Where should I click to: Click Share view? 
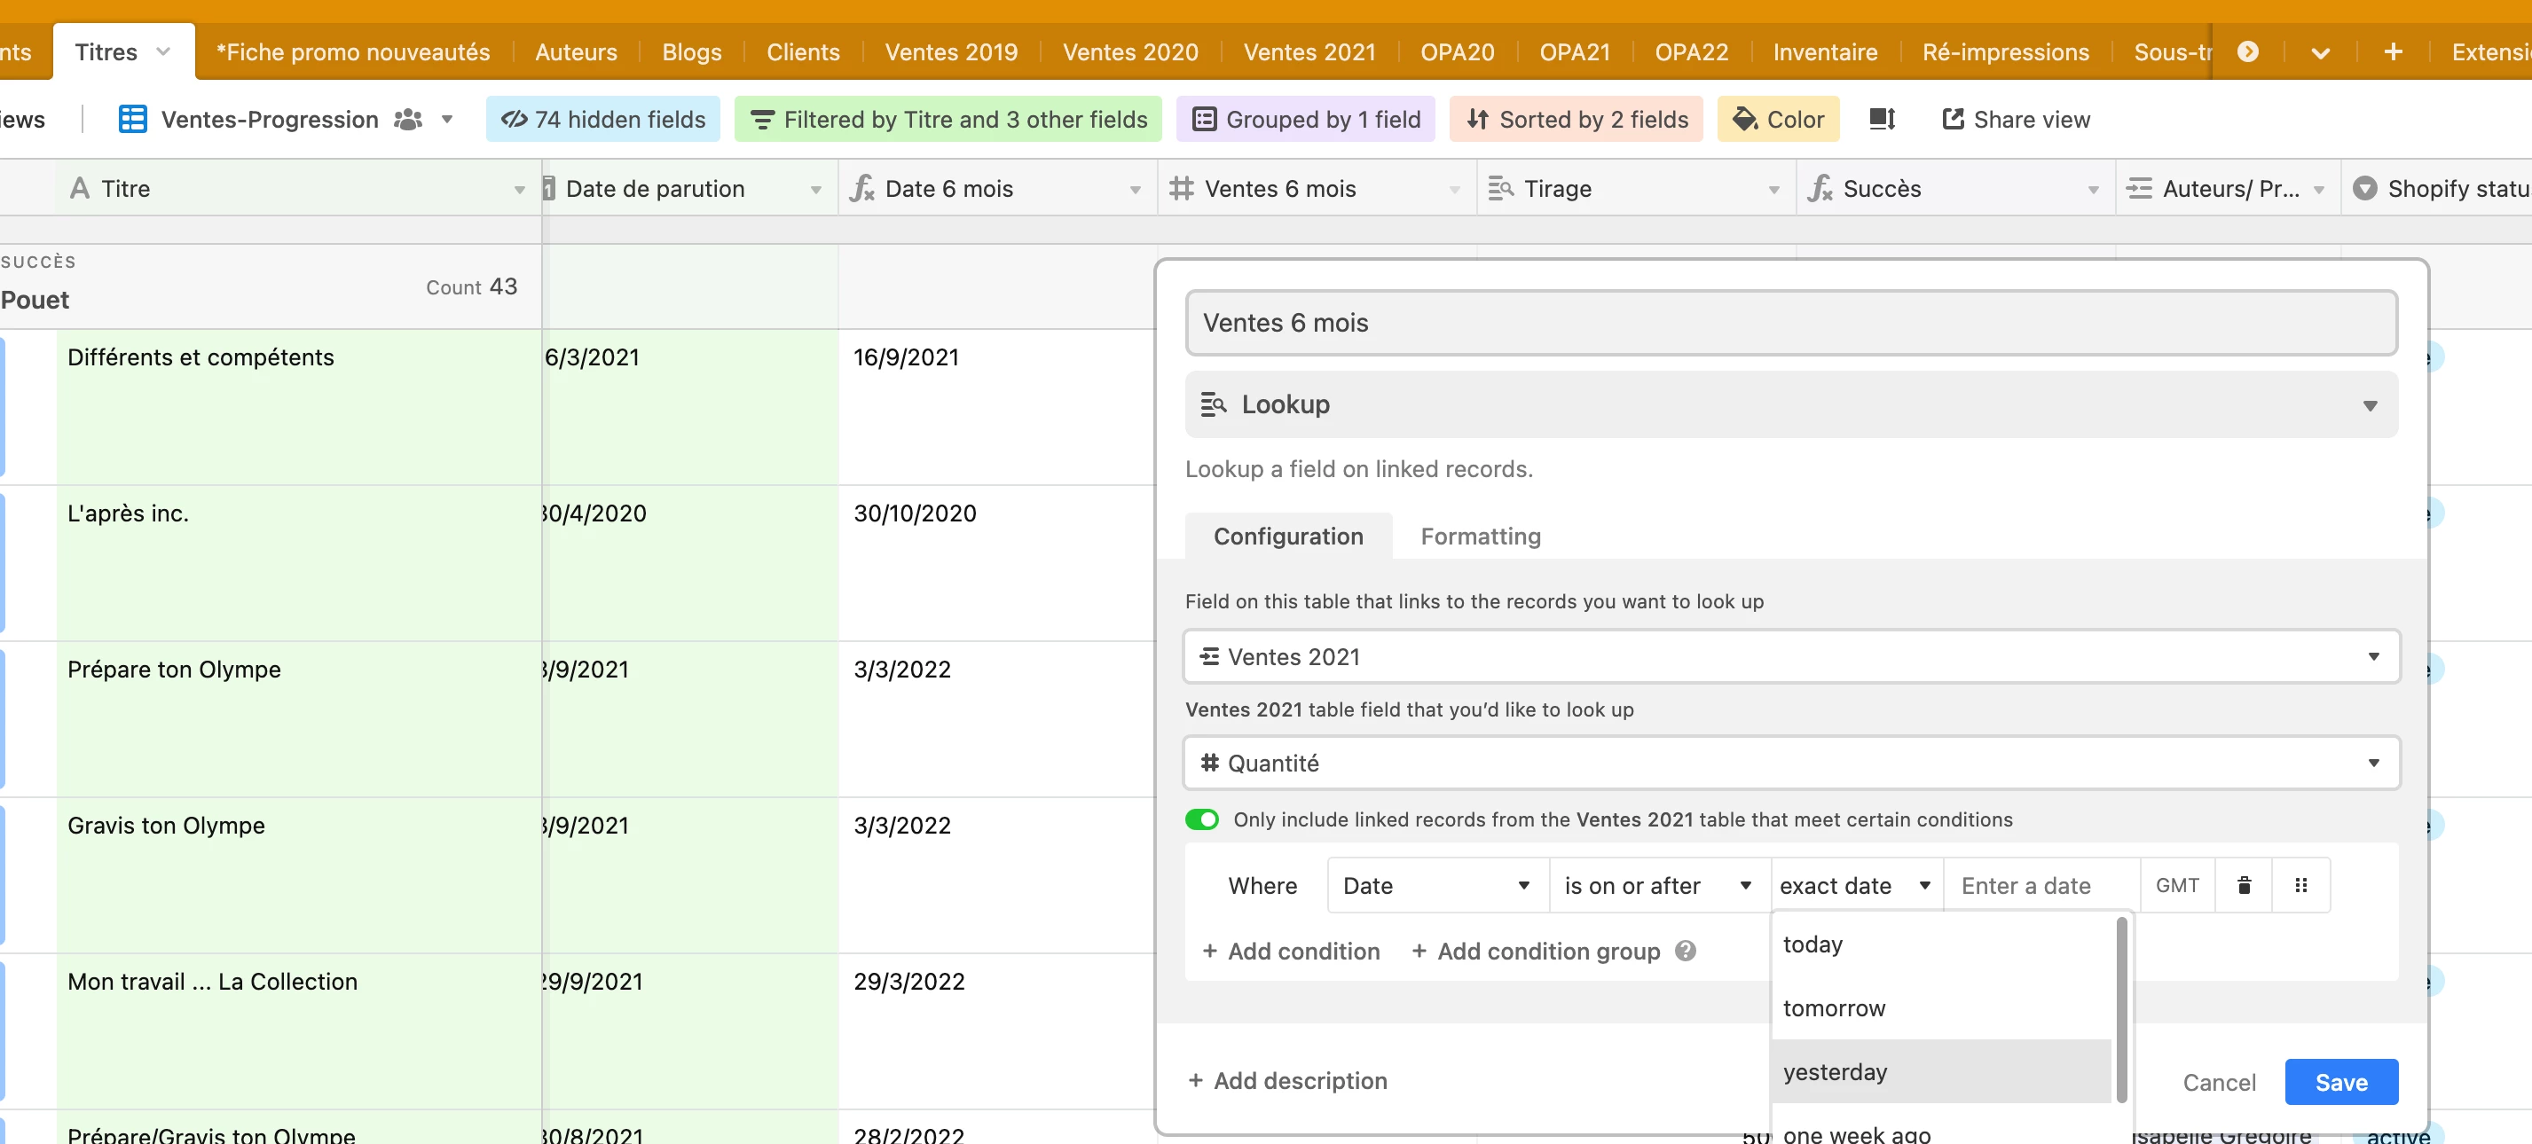[x=2016, y=119]
